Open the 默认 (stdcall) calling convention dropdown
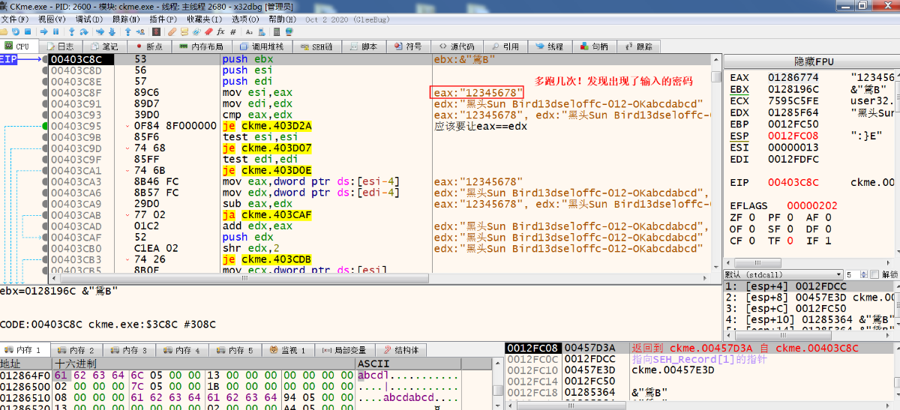The height and width of the screenshot is (410, 900). 782,275
